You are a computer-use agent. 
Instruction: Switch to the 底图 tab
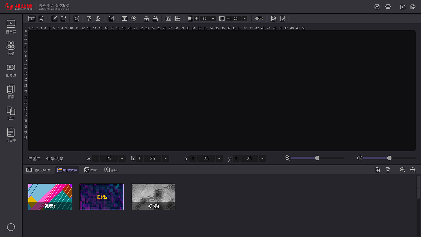coord(111,170)
